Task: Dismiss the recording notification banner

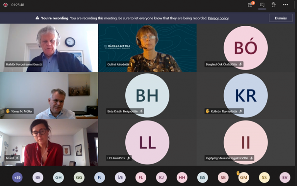Action: click(x=280, y=18)
